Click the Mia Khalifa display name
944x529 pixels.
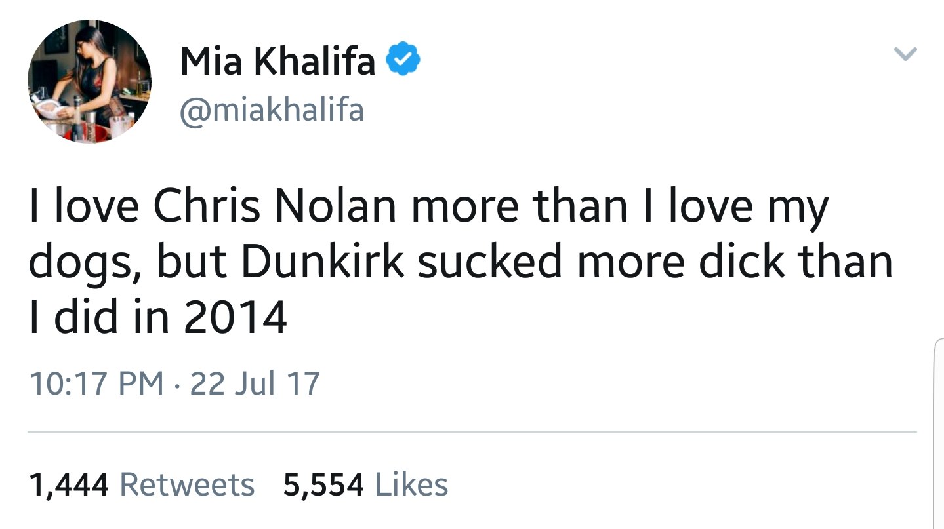point(277,62)
